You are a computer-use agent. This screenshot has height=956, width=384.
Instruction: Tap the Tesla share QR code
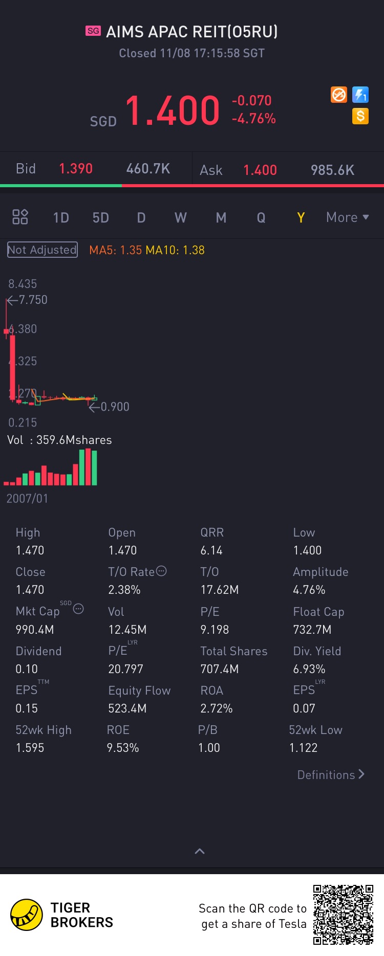[x=343, y=915]
